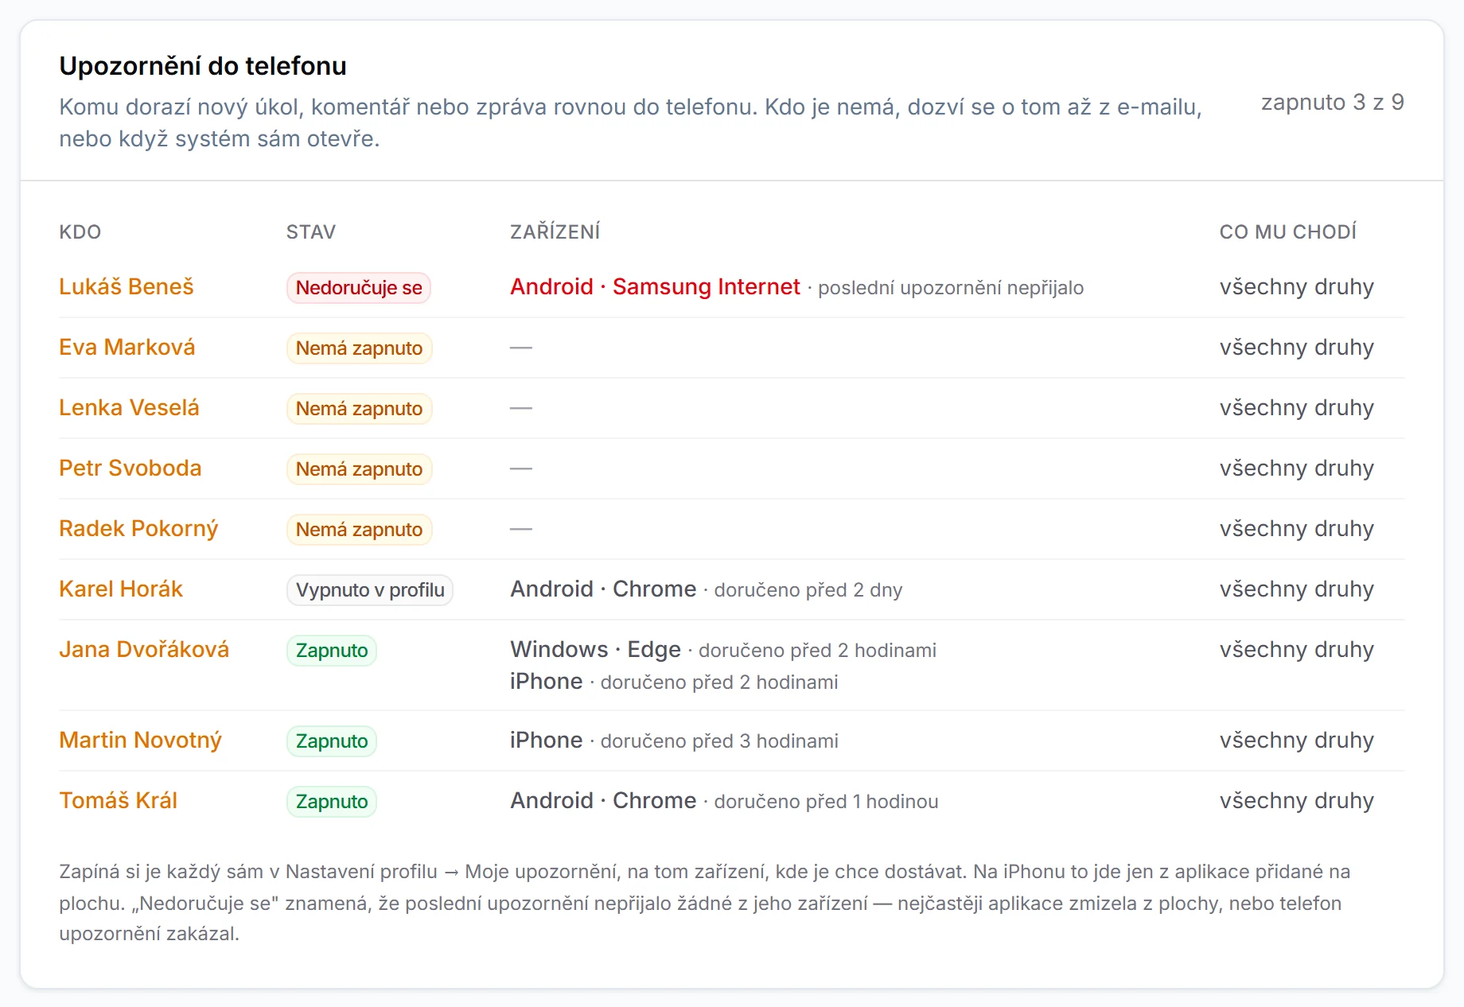Click "doručeno před 2 dny" delivery time
1464x1007 pixels.
click(808, 590)
